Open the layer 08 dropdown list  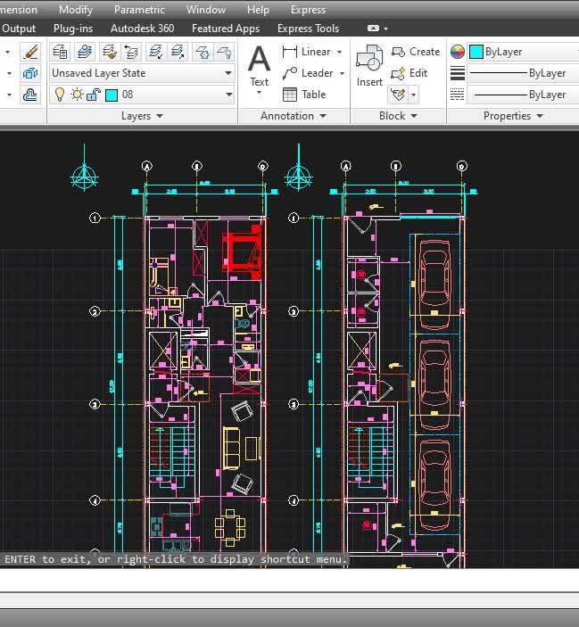(228, 95)
